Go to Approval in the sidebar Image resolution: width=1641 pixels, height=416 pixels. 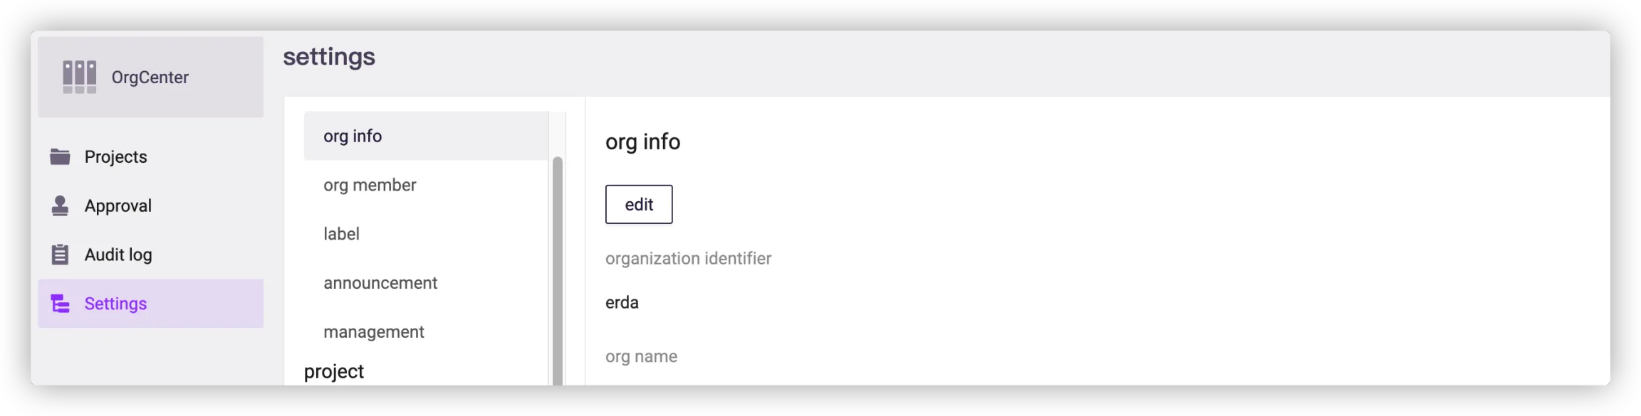coord(118,206)
